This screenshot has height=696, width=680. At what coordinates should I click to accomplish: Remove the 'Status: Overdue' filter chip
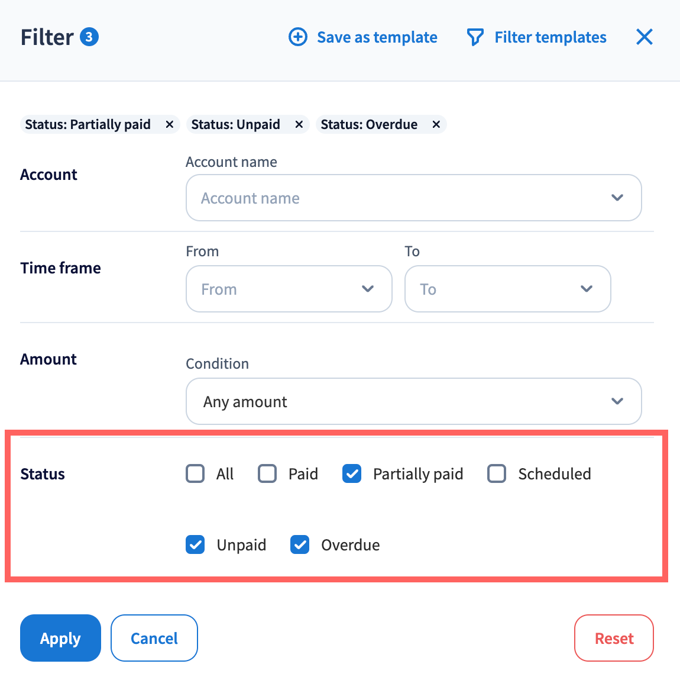click(x=436, y=124)
